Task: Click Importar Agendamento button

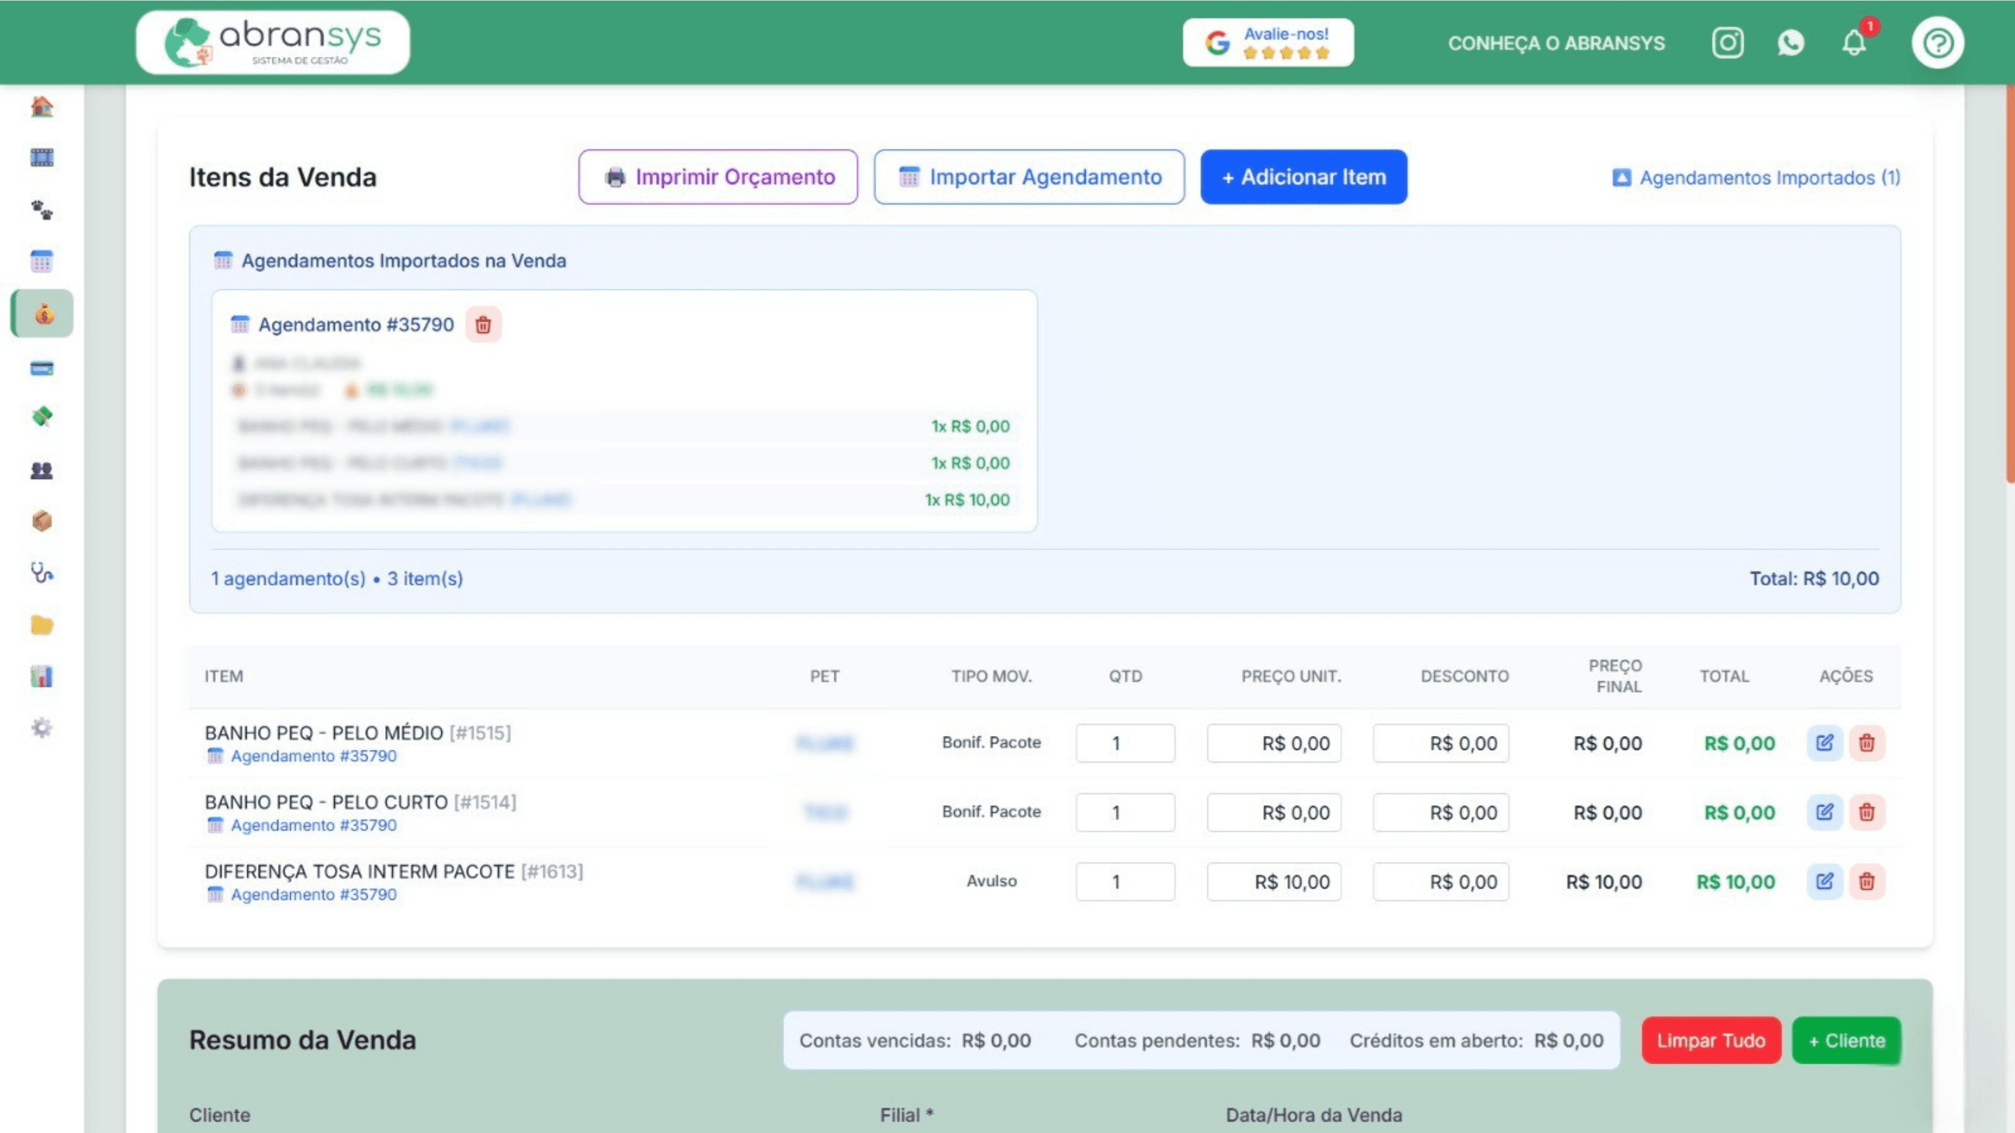Action: [1029, 177]
